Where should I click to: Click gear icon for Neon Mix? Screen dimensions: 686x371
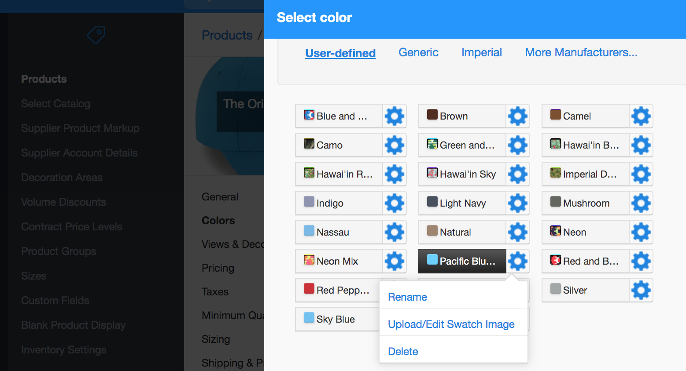click(394, 261)
